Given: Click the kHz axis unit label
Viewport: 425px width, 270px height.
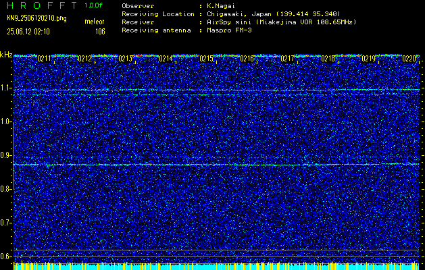Looking at the screenshot, I should coord(6,55).
